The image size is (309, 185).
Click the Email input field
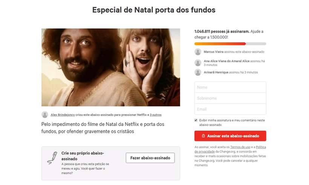(x=230, y=109)
